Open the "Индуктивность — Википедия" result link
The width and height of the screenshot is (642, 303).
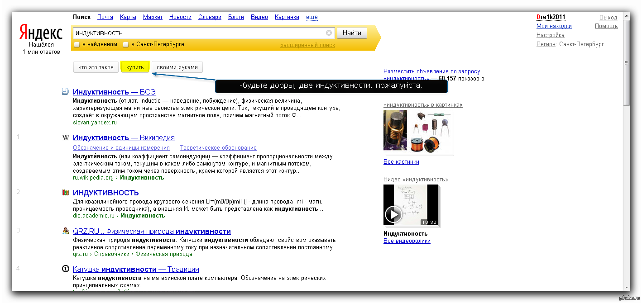coord(124,137)
